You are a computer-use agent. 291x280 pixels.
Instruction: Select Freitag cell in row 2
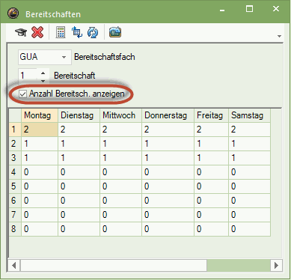211,144
